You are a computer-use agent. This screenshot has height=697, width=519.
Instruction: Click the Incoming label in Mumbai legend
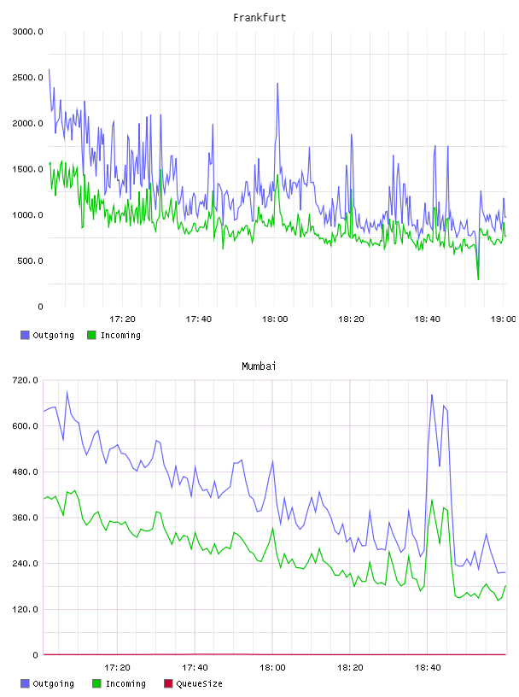click(x=125, y=684)
